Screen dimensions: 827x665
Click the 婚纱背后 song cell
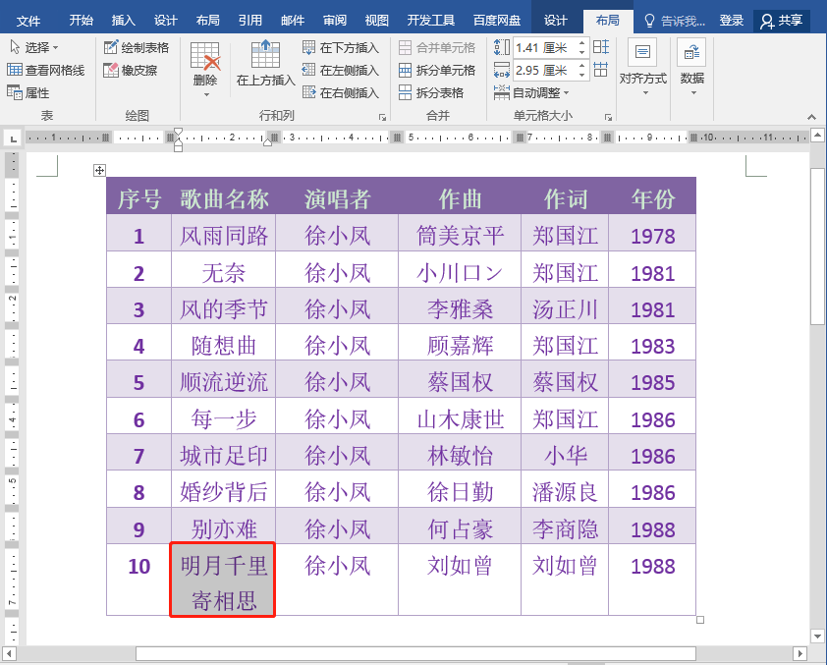click(224, 489)
